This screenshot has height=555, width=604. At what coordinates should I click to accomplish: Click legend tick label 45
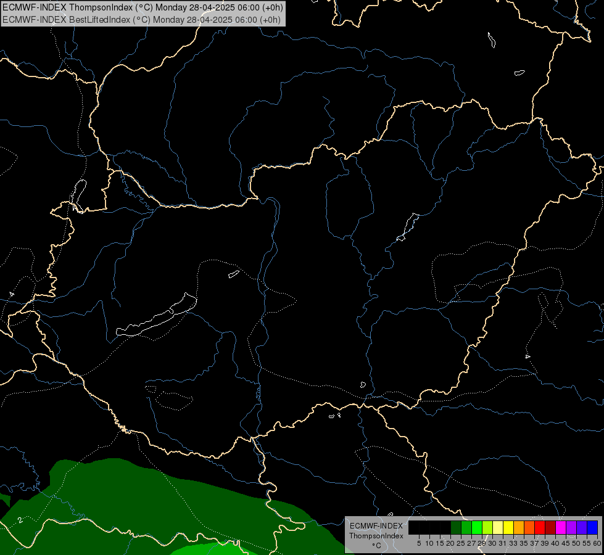pos(566,543)
